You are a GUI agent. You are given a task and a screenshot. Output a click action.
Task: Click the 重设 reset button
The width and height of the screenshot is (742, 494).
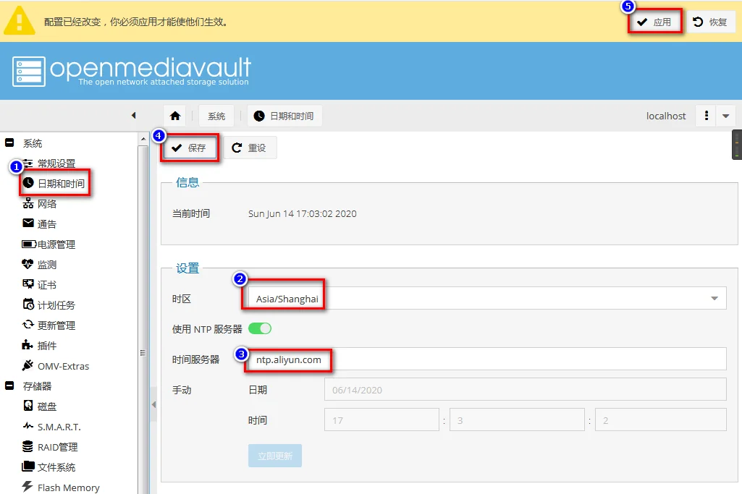(x=249, y=148)
